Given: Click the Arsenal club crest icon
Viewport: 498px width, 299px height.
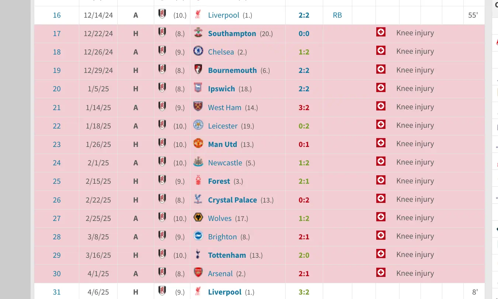Looking at the screenshot, I should (198, 273).
